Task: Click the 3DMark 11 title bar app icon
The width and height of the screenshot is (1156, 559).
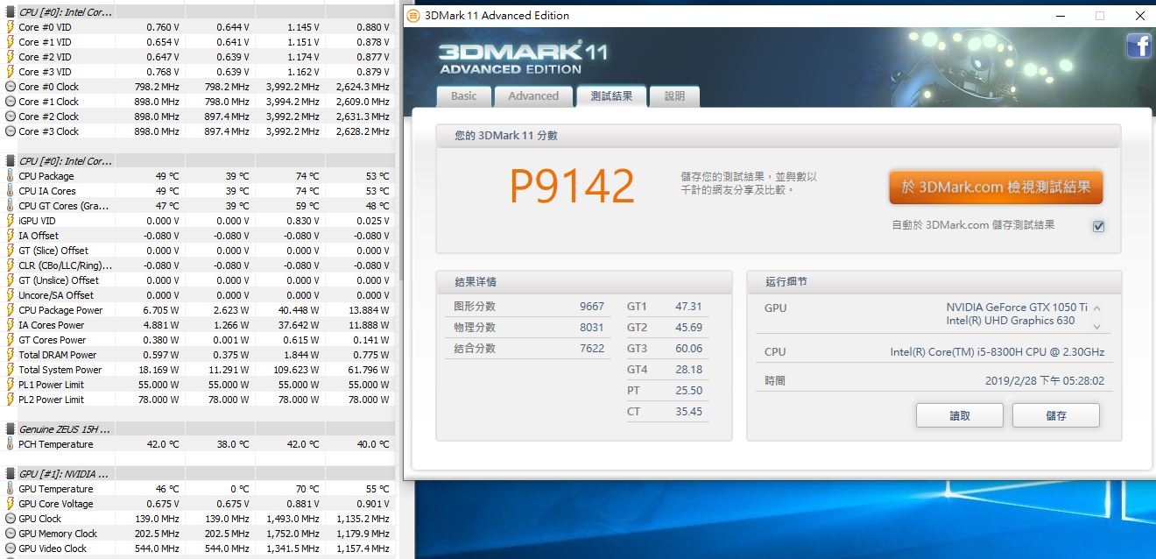Action: [413, 16]
